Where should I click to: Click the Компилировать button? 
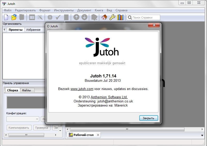pyautogui.click(x=19, y=128)
